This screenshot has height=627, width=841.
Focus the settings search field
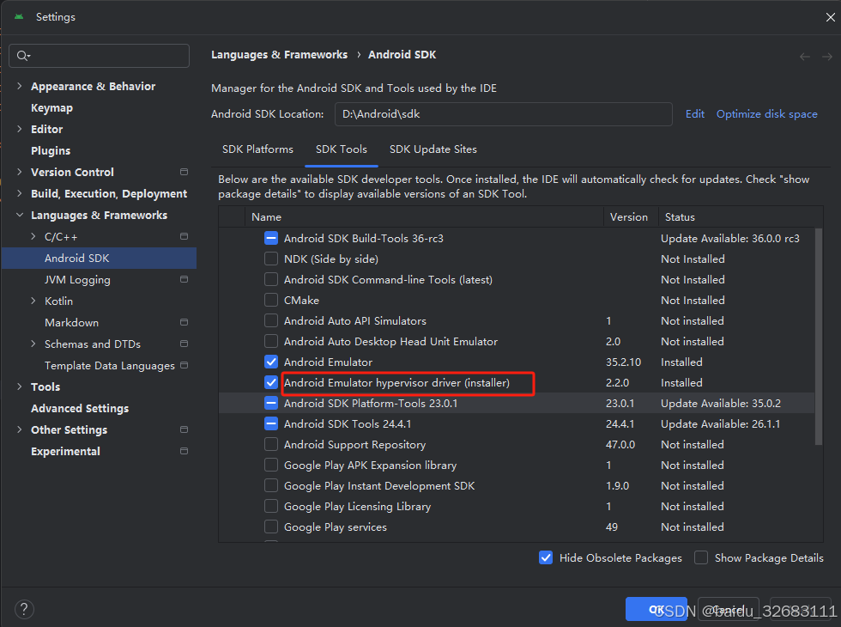point(100,56)
